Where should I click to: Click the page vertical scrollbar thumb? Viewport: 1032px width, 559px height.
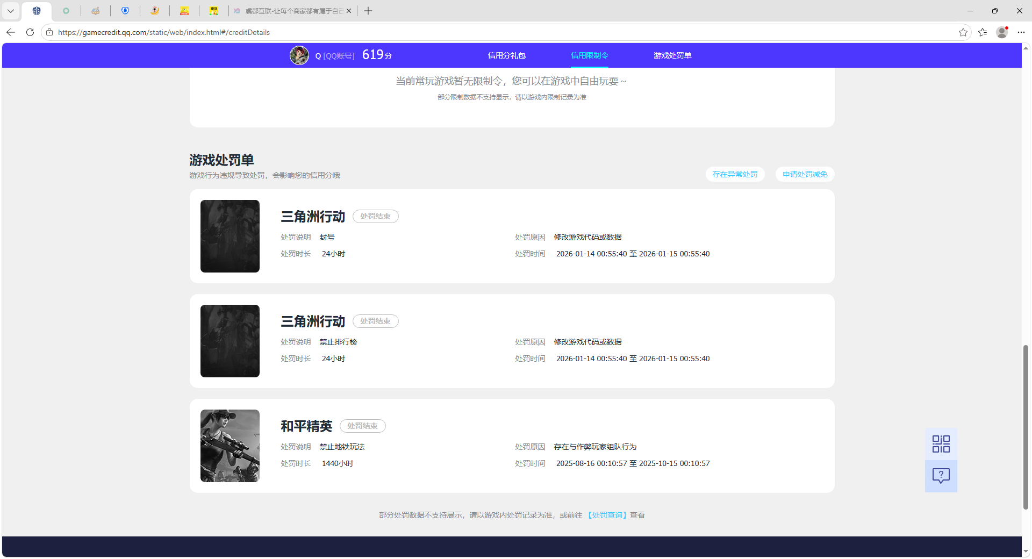[1026, 427]
